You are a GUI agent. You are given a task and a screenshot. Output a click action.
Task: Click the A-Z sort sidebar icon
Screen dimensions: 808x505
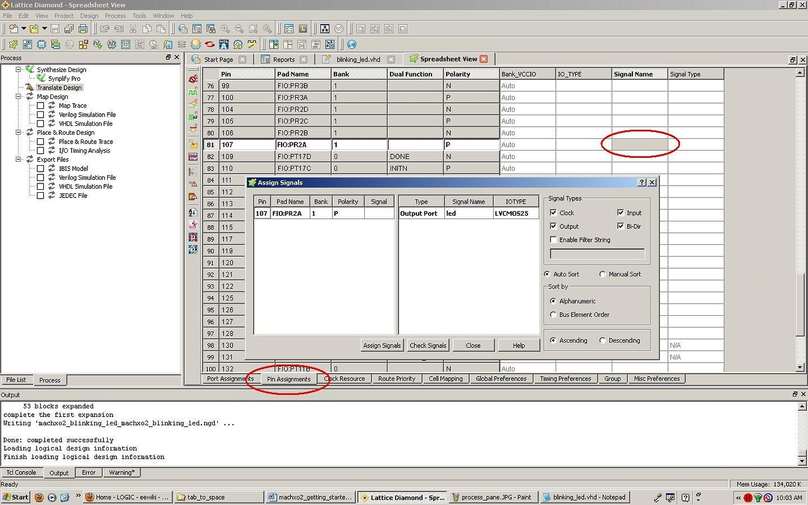point(193,212)
